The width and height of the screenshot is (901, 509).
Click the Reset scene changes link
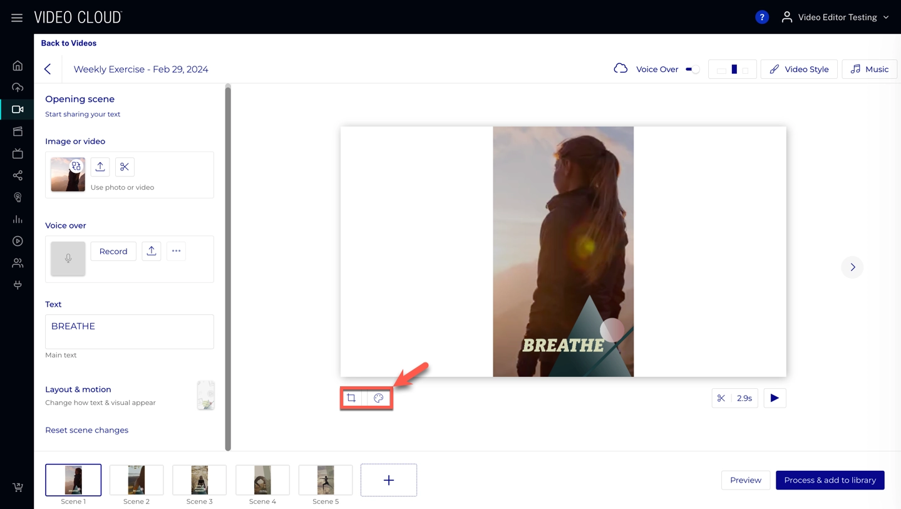click(86, 430)
